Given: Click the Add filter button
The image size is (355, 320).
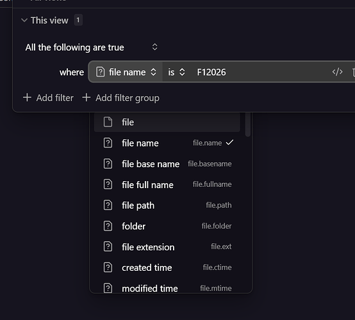Looking at the screenshot, I should [48, 98].
